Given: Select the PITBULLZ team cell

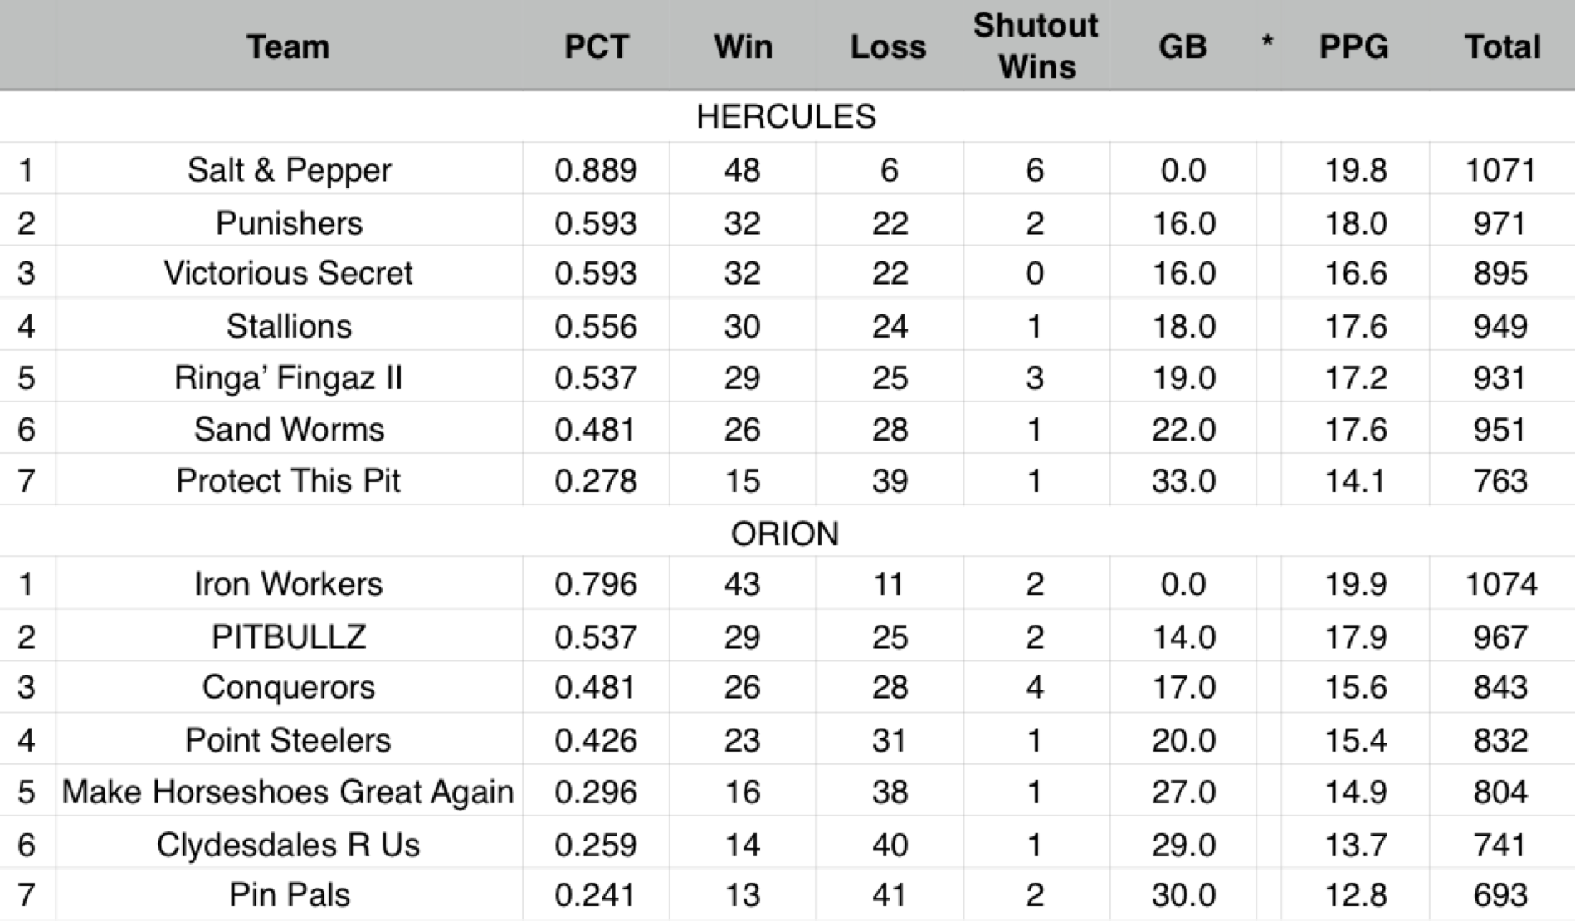Looking at the screenshot, I should pos(289,636).
